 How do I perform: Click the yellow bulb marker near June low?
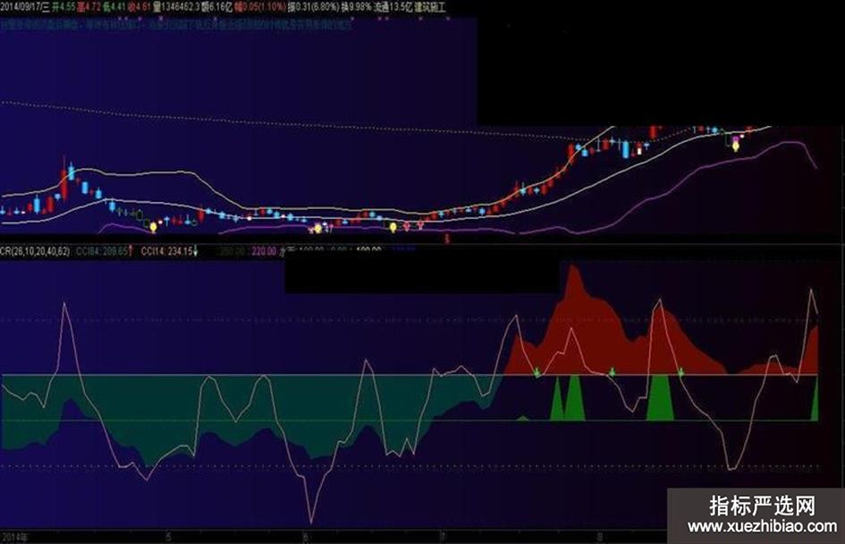coord(318,229)
